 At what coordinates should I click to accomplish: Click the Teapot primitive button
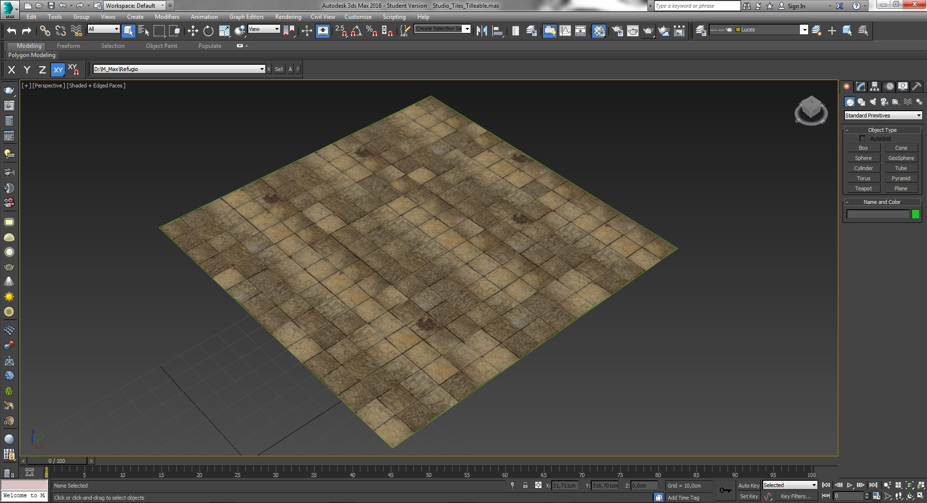pos(863,188)
